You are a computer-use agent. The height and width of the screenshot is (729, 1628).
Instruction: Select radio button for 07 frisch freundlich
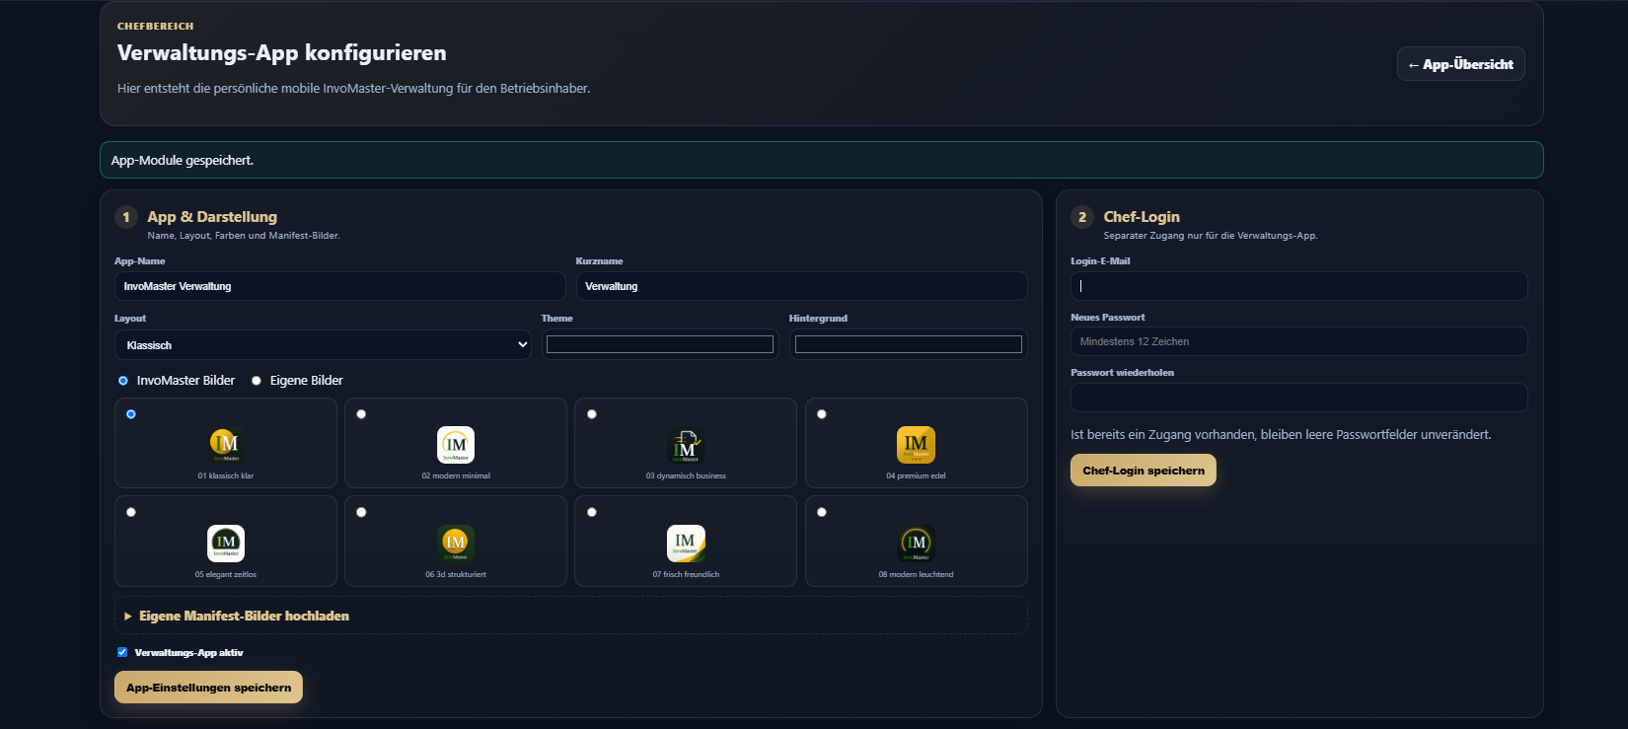[592, 512]
